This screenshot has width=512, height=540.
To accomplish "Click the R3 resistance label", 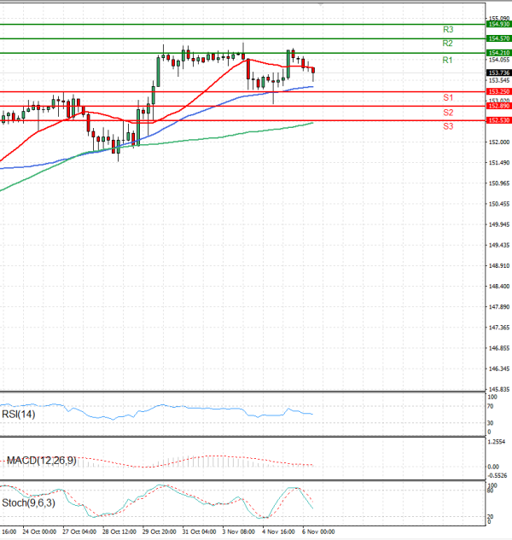I will 447,29.
